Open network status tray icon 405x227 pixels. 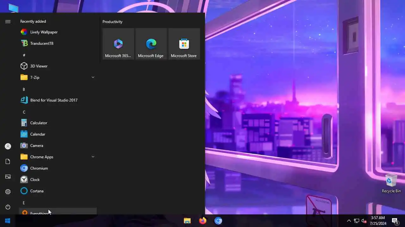357,221
